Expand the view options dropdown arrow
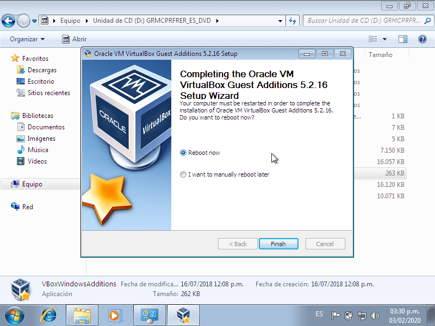435x326 pixels. tap(385, 39)
